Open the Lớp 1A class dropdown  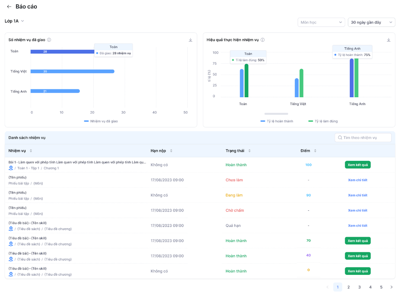[x=14, y=21]
